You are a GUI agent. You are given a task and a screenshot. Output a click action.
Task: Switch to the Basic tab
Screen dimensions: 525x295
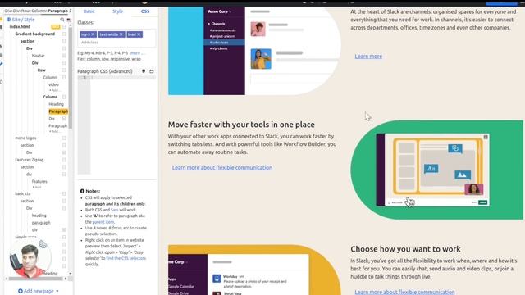[x=89, y=11]
